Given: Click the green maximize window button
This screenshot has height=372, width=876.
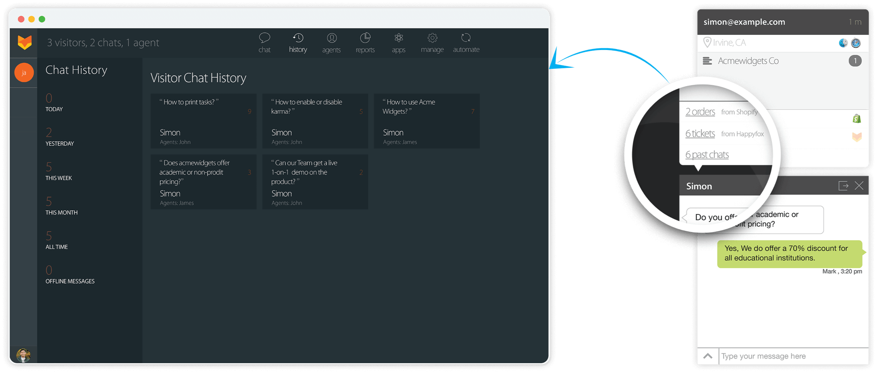Looking at the screenshot, I should click(x=42, y=19).
